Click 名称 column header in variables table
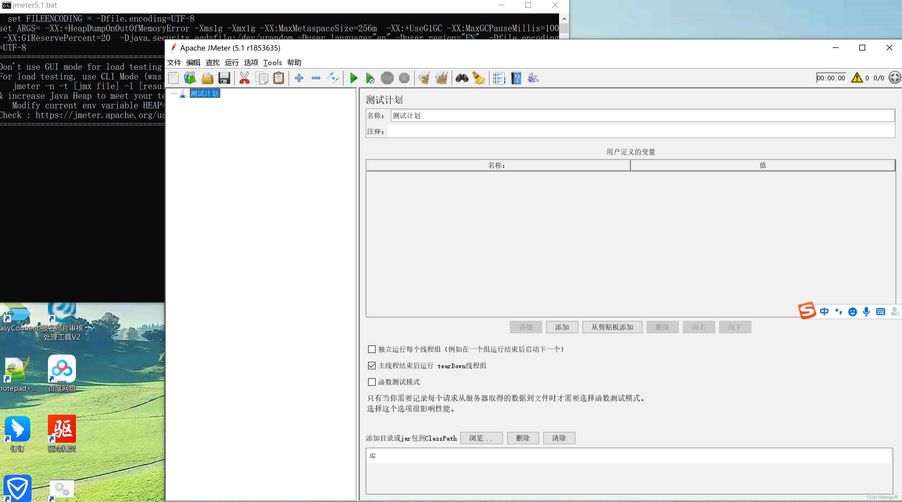The width and height of the screenshot is (902, 502). click(498, 165)
